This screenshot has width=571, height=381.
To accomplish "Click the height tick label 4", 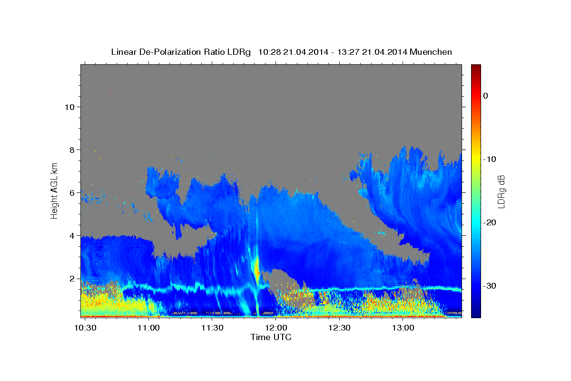I will click(73, 236).
